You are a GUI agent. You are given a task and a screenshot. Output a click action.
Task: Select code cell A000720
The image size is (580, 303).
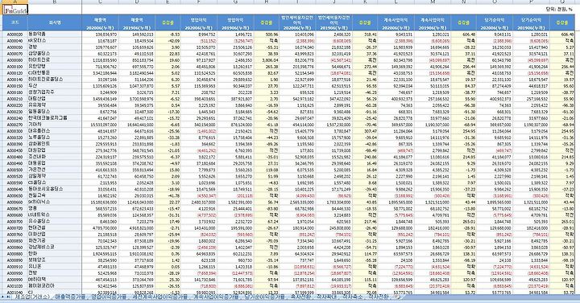(14, 227)
